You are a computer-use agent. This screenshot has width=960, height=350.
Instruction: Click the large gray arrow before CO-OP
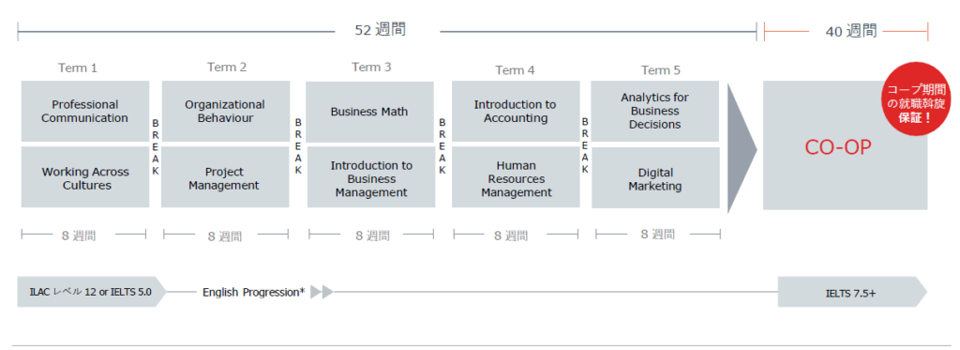[742, 148]
